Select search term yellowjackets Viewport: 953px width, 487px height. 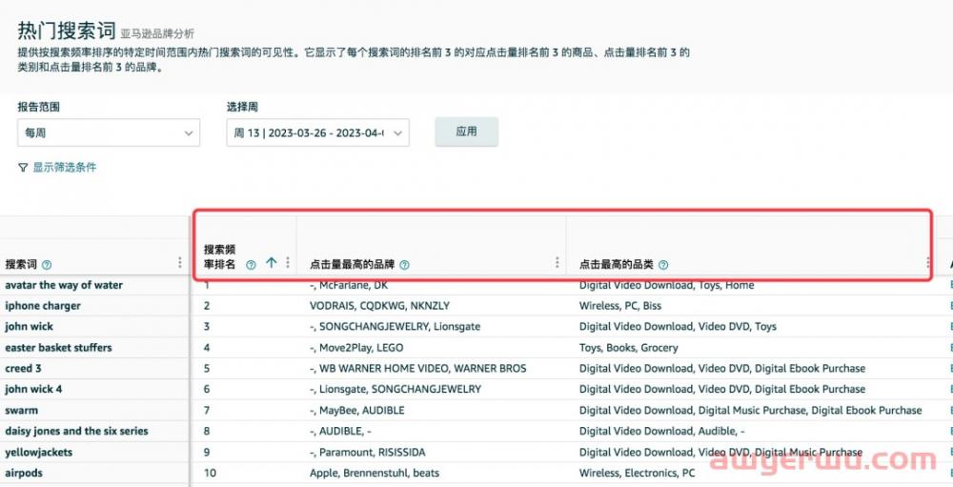tap(38, 453)
